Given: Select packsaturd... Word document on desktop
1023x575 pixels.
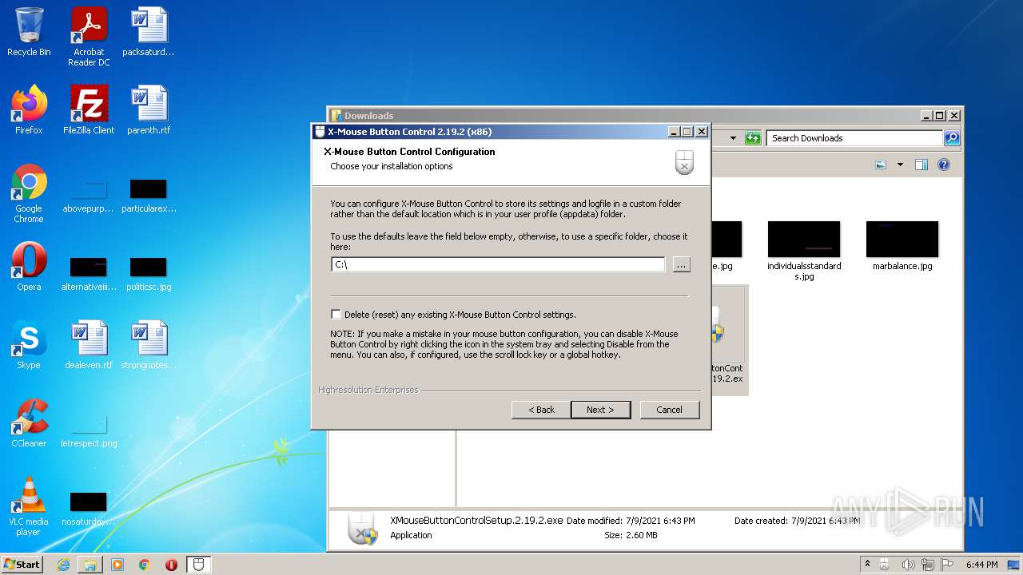Looking at the screenshot, I should 149,32.
